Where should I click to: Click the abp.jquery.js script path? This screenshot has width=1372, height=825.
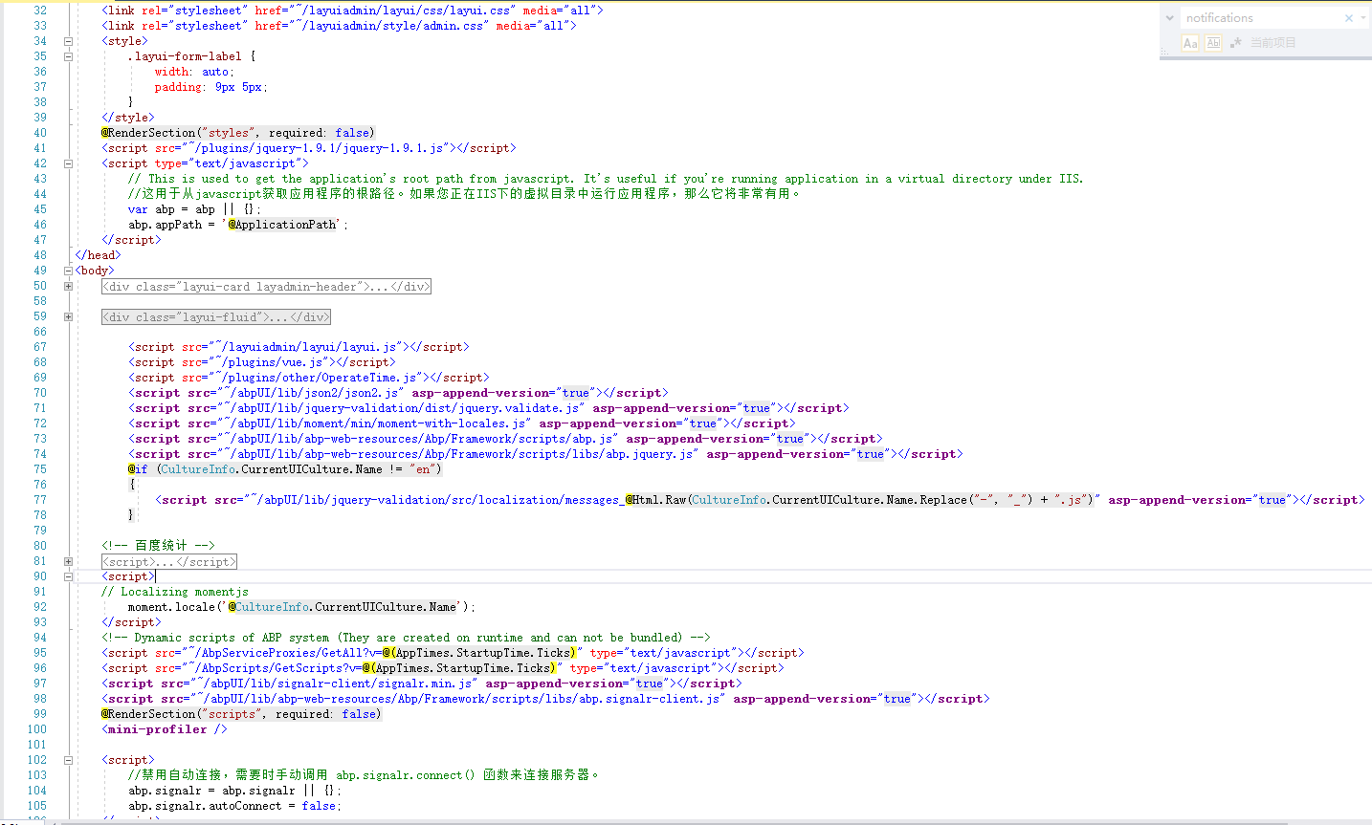tap(458, 454)
